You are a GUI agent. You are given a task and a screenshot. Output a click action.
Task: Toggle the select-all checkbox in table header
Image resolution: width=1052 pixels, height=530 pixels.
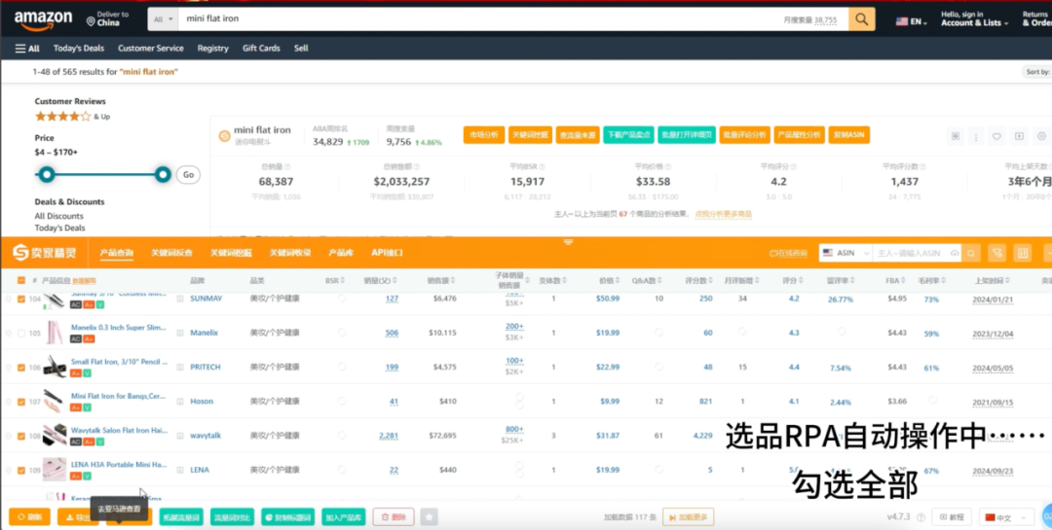[x=21, y=280]
